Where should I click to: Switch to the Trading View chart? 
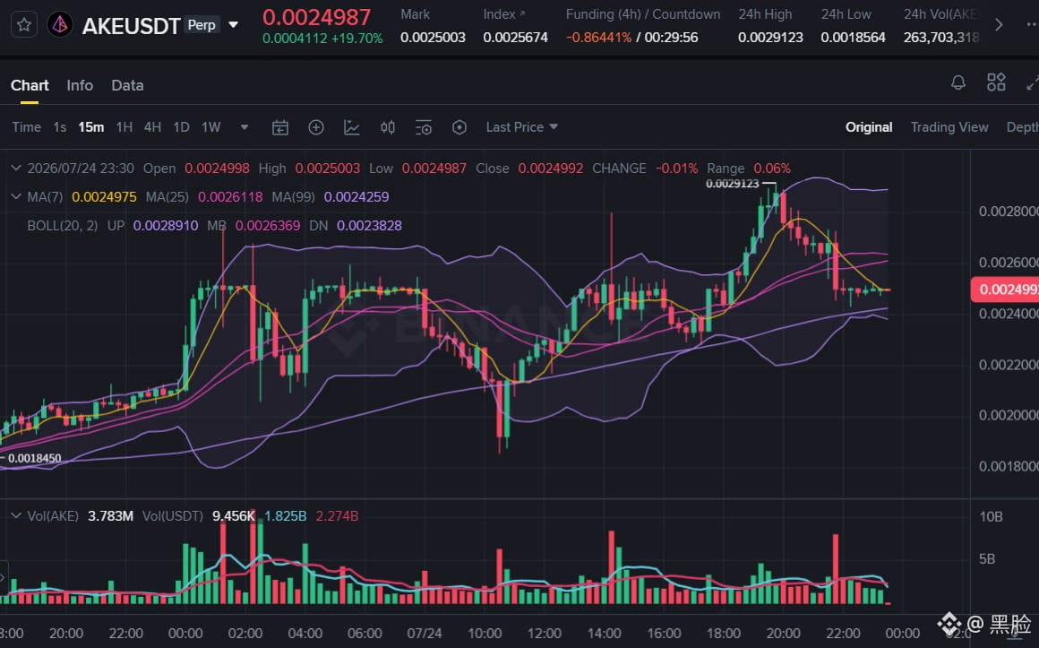pos(949,127)
